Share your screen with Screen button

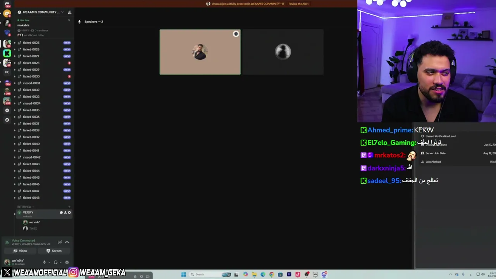(54, 251)
